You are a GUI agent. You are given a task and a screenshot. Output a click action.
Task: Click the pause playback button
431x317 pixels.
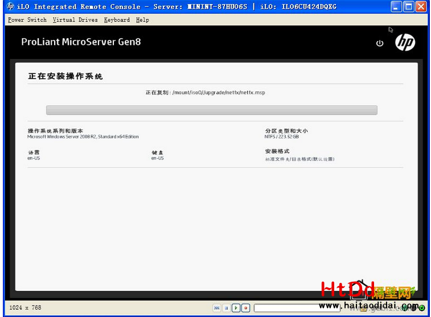pyautogui.click(x=226, y=308)
